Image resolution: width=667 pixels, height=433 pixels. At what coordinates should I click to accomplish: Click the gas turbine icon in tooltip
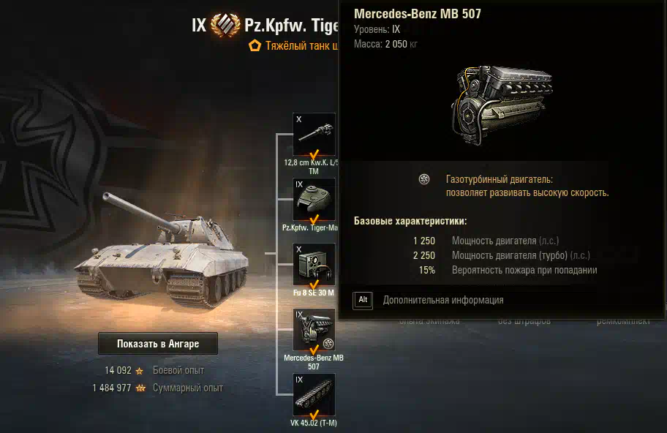point(424,179)
